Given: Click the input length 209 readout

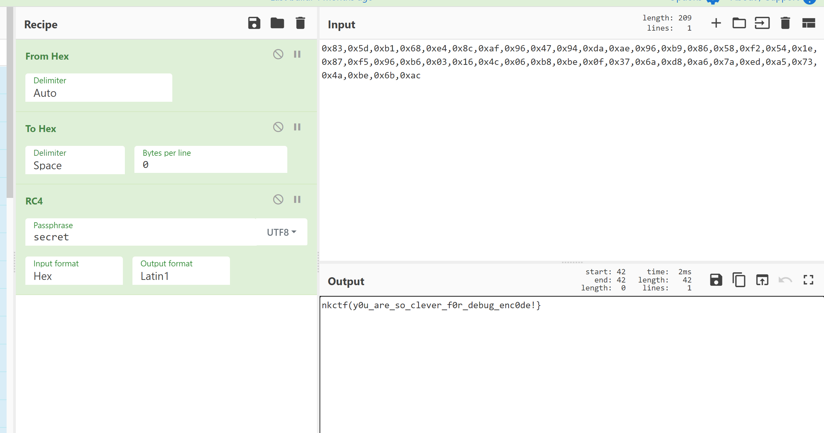Looking at the screenshot, I should [667, 18].
